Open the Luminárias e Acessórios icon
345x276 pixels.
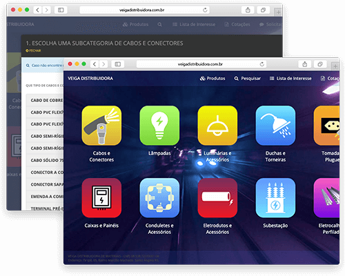pyautogui.click(x=217, y=126)
